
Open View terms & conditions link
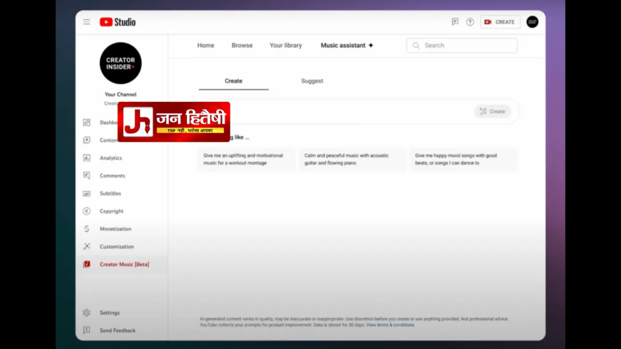pyautogui.click(x=390, y=325)
